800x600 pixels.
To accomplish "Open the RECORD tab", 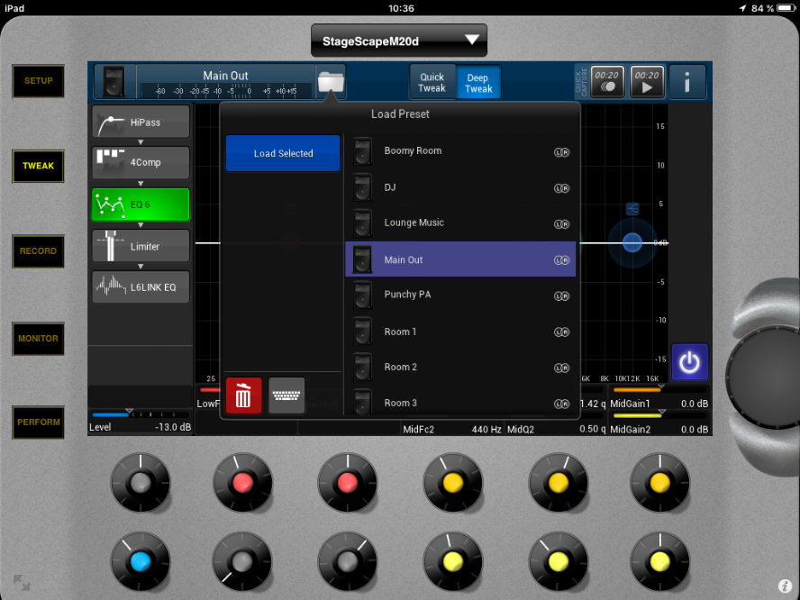I will tap(38, 251).
